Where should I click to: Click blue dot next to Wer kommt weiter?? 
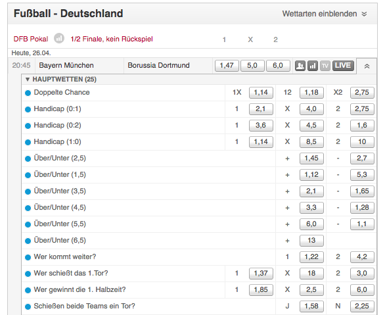click(x=28, y=257)
